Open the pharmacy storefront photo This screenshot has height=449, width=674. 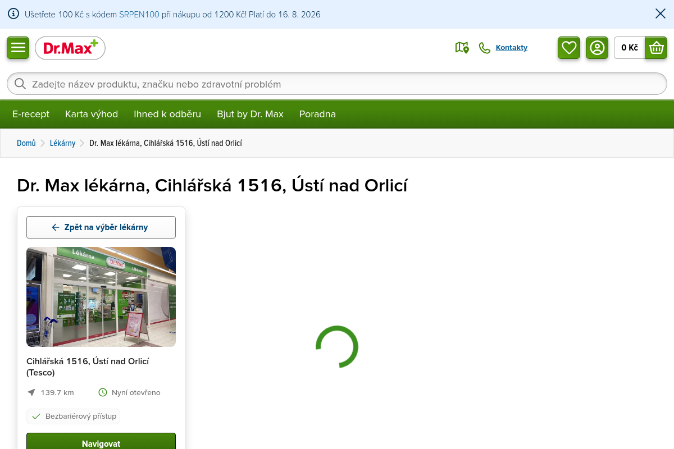click(101, 297)
